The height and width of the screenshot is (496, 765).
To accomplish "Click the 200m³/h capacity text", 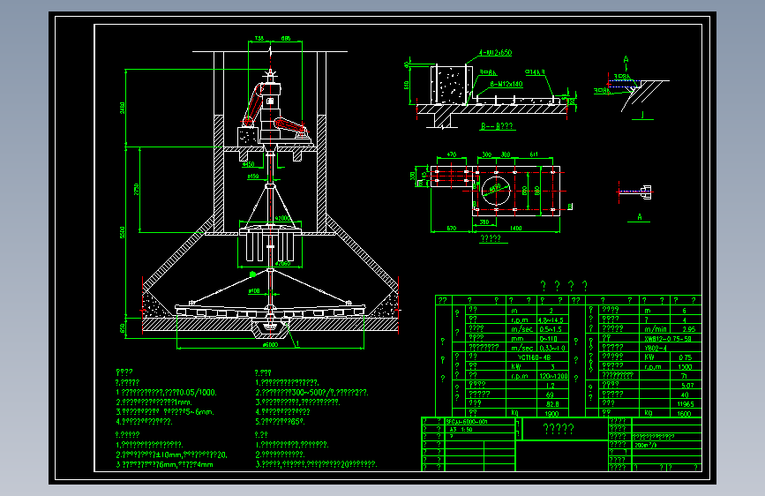I will pyautogui.click(x=645, y=445).
